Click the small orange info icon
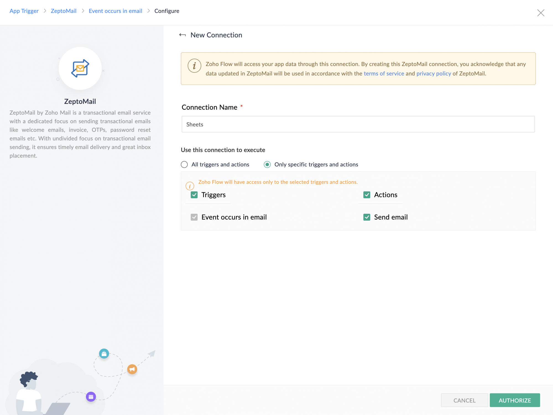Image resolution: width=553 pixels, height=415 pixels. click(x=190, y=186)
